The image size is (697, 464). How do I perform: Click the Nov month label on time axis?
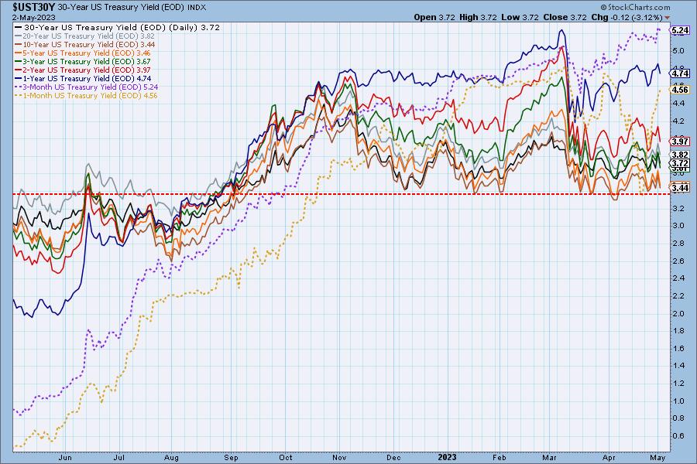339,457
